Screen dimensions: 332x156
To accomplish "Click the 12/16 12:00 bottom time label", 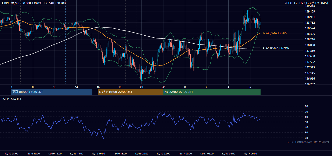I will coord(55,154).
